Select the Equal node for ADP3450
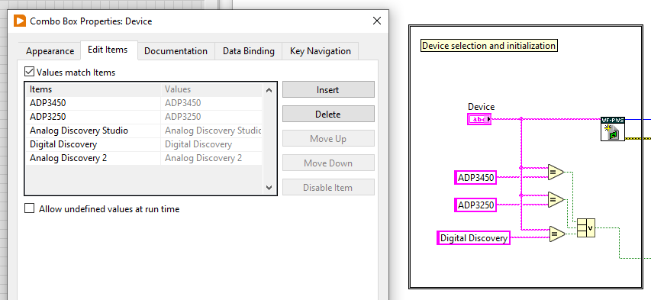This screenshot has width=651, height=300. (556, 172)
